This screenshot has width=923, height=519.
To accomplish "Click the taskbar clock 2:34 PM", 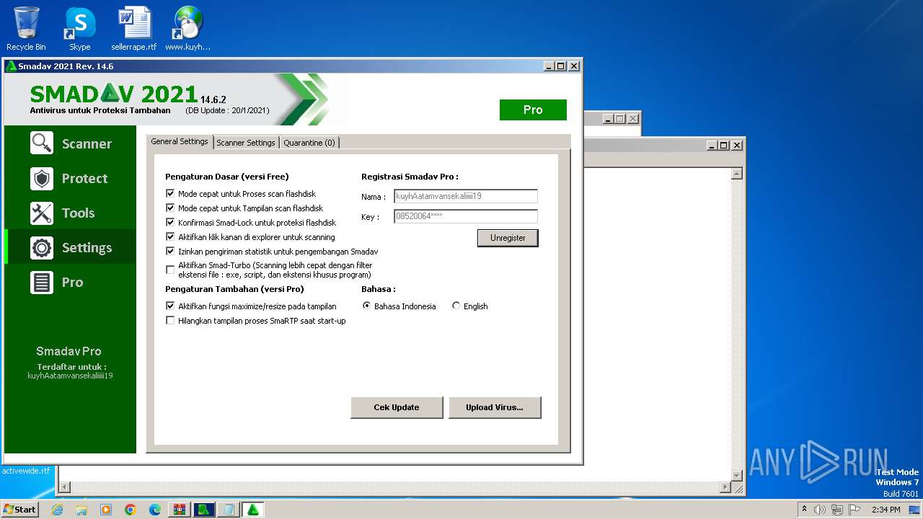I will 886,510.
